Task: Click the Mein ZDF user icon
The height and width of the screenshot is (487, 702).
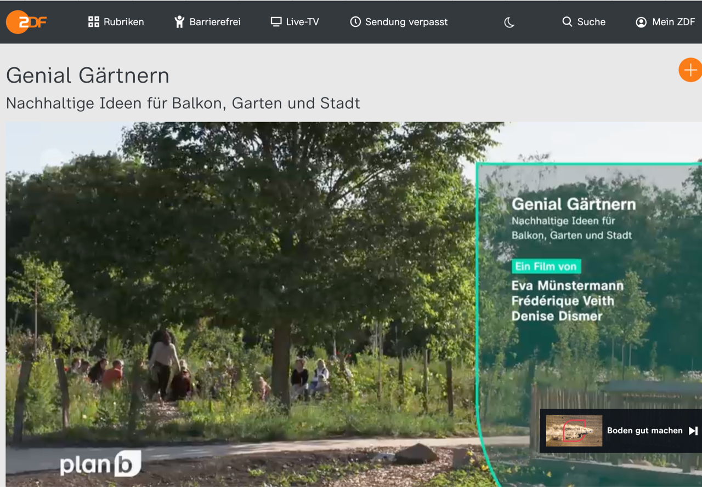Action: point(641,22)
